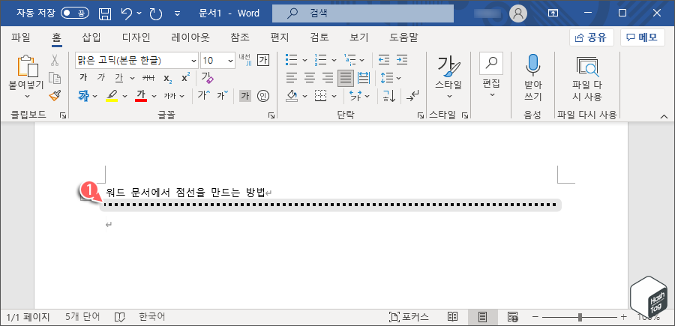Click the 파일 다시 사용 button
Image resolution: width=675 pixels, height=326 pixels.
click(x=586, y=77)
